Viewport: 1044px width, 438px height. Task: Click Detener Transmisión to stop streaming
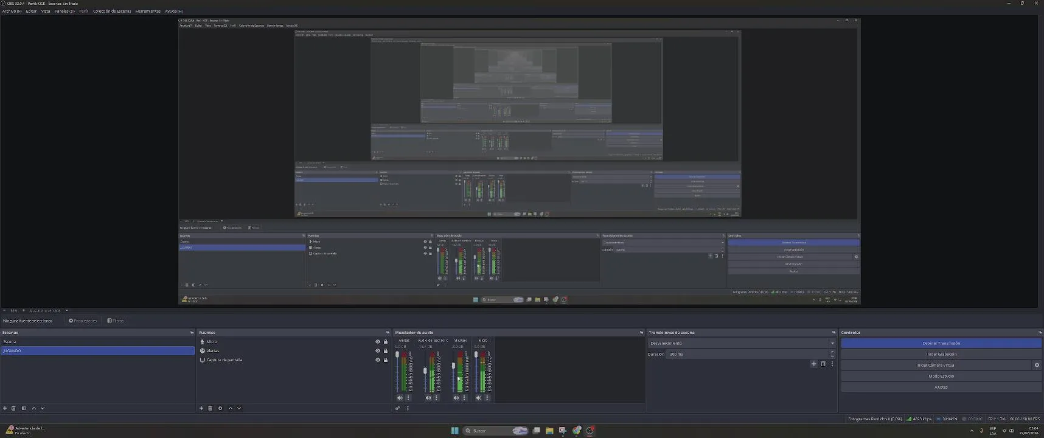(x=941, y=343)
